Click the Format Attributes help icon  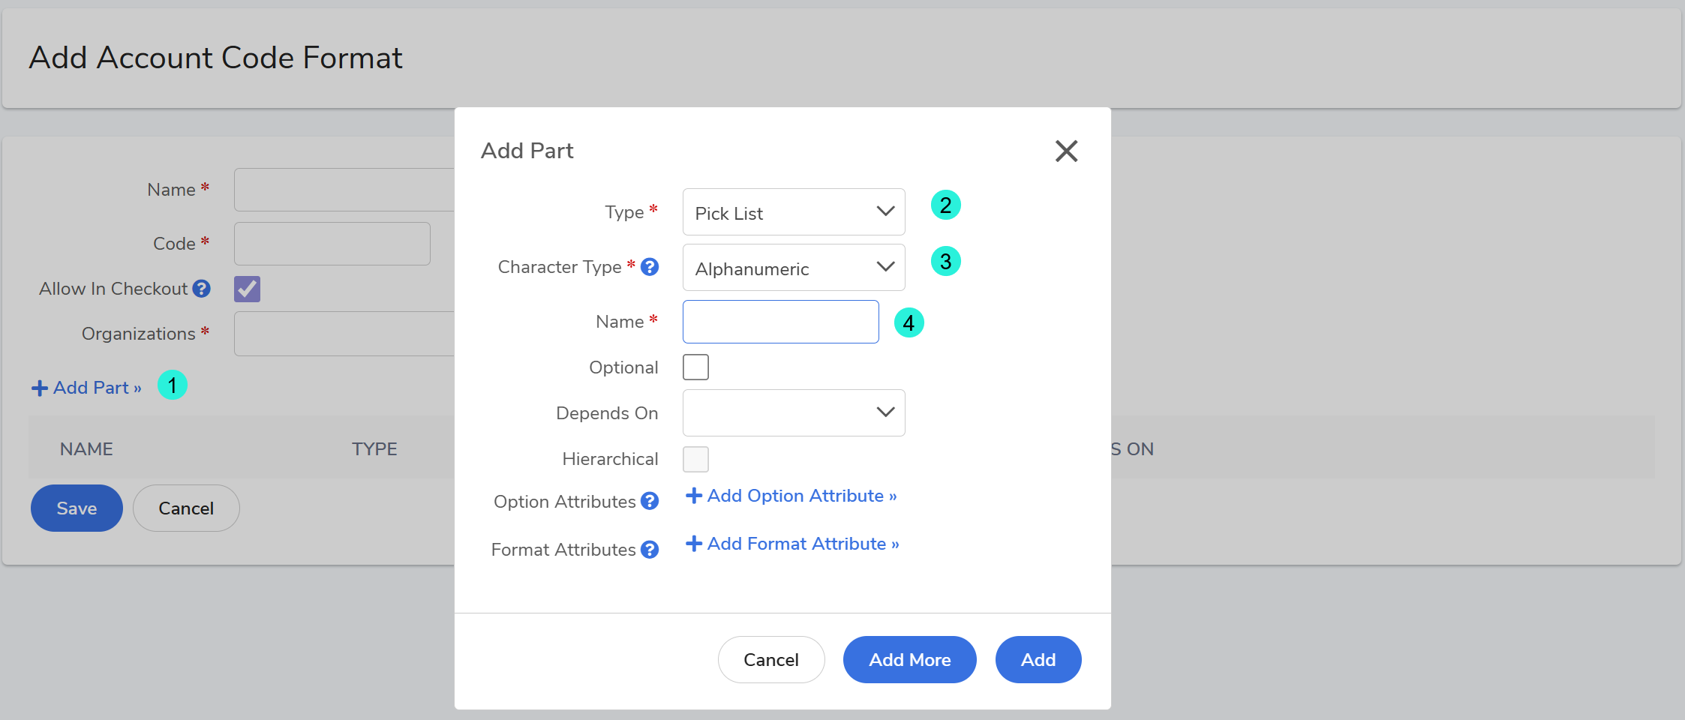[650, 550]
